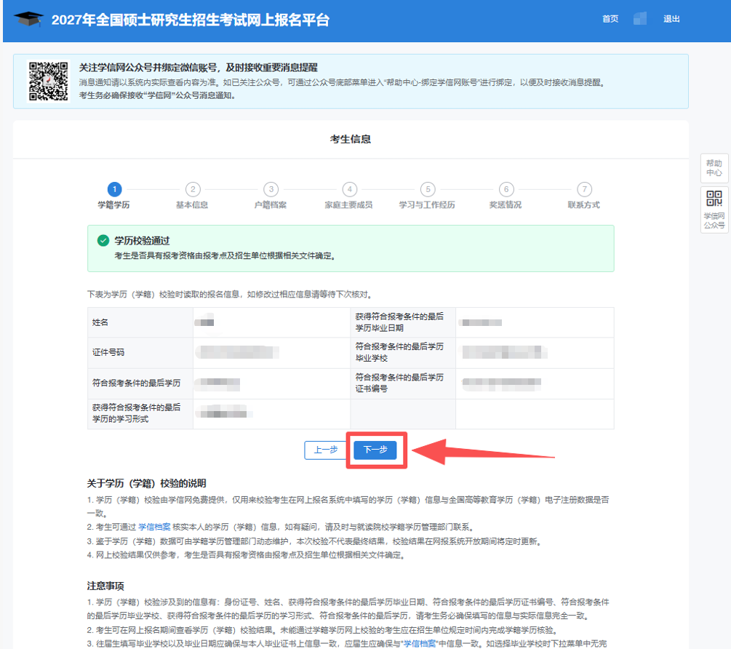
Task: Click the 基本信息 step label
Action: click(192, 204)
